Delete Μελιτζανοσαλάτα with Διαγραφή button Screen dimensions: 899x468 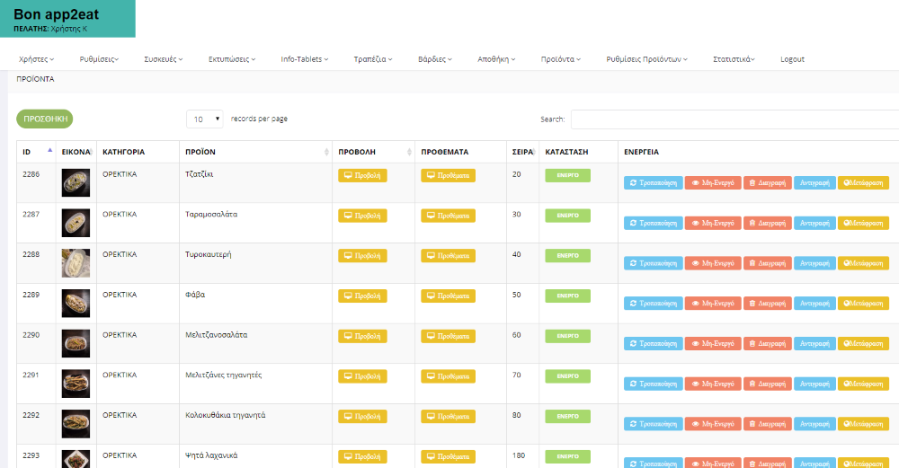click(768, 343)
